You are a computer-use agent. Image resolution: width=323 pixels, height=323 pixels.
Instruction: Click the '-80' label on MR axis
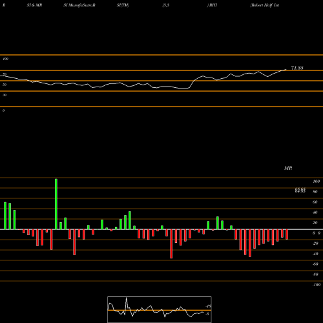[x=315, y=275]
